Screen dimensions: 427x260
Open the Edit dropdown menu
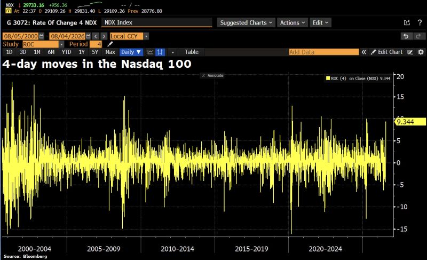320,22
